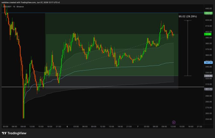The width and height of the screenshot is (215, 138).
Task: Click the 370.00 price axis tick
Action: (x=208, y=49)
